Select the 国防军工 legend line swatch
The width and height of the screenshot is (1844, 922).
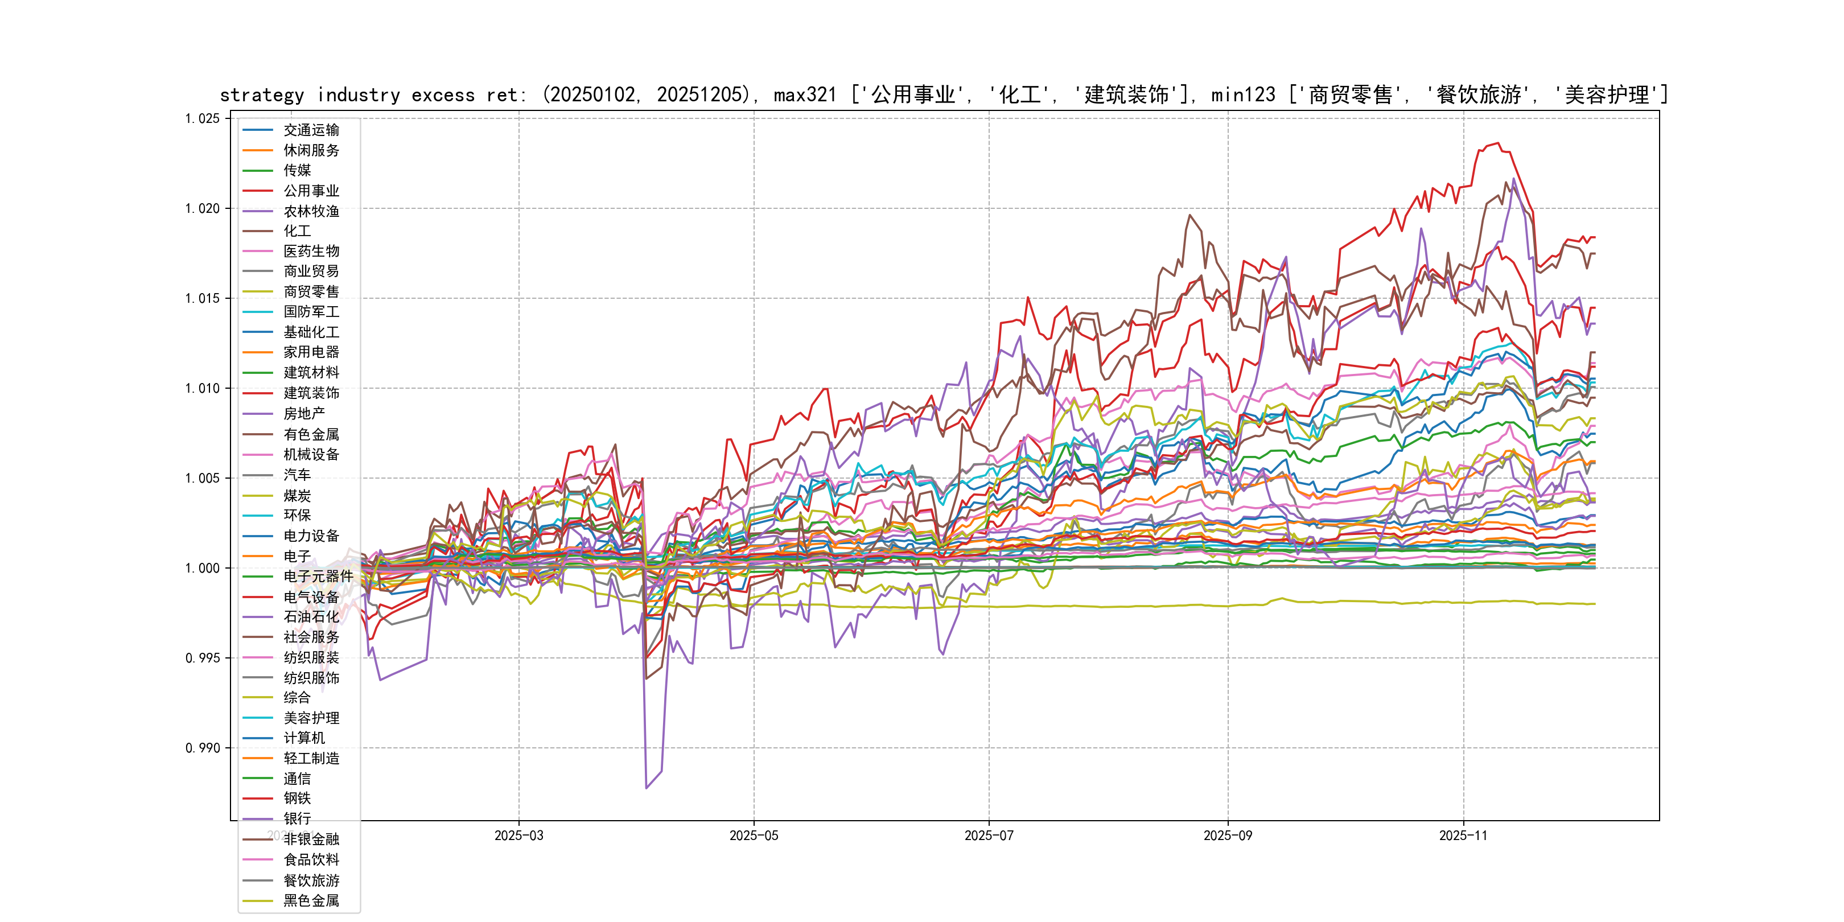point(258,312)
